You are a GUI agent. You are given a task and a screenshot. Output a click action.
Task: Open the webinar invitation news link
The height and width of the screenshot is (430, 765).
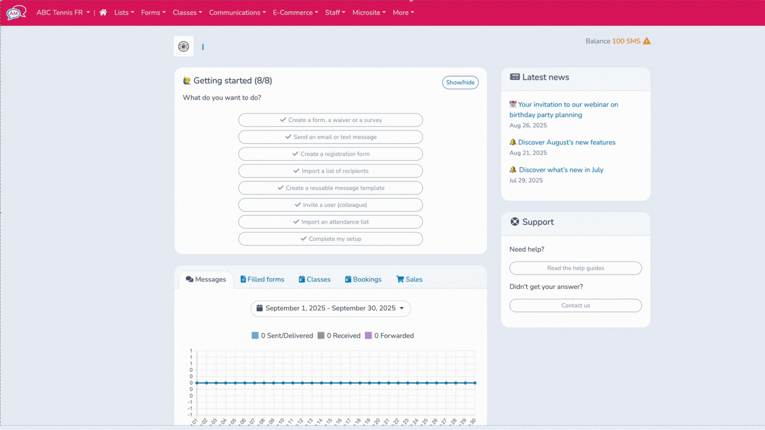pos(564,109)
